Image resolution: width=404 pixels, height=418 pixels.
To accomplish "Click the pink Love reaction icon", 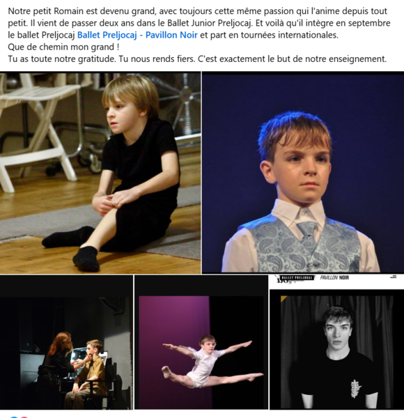I will click(24, 417).
